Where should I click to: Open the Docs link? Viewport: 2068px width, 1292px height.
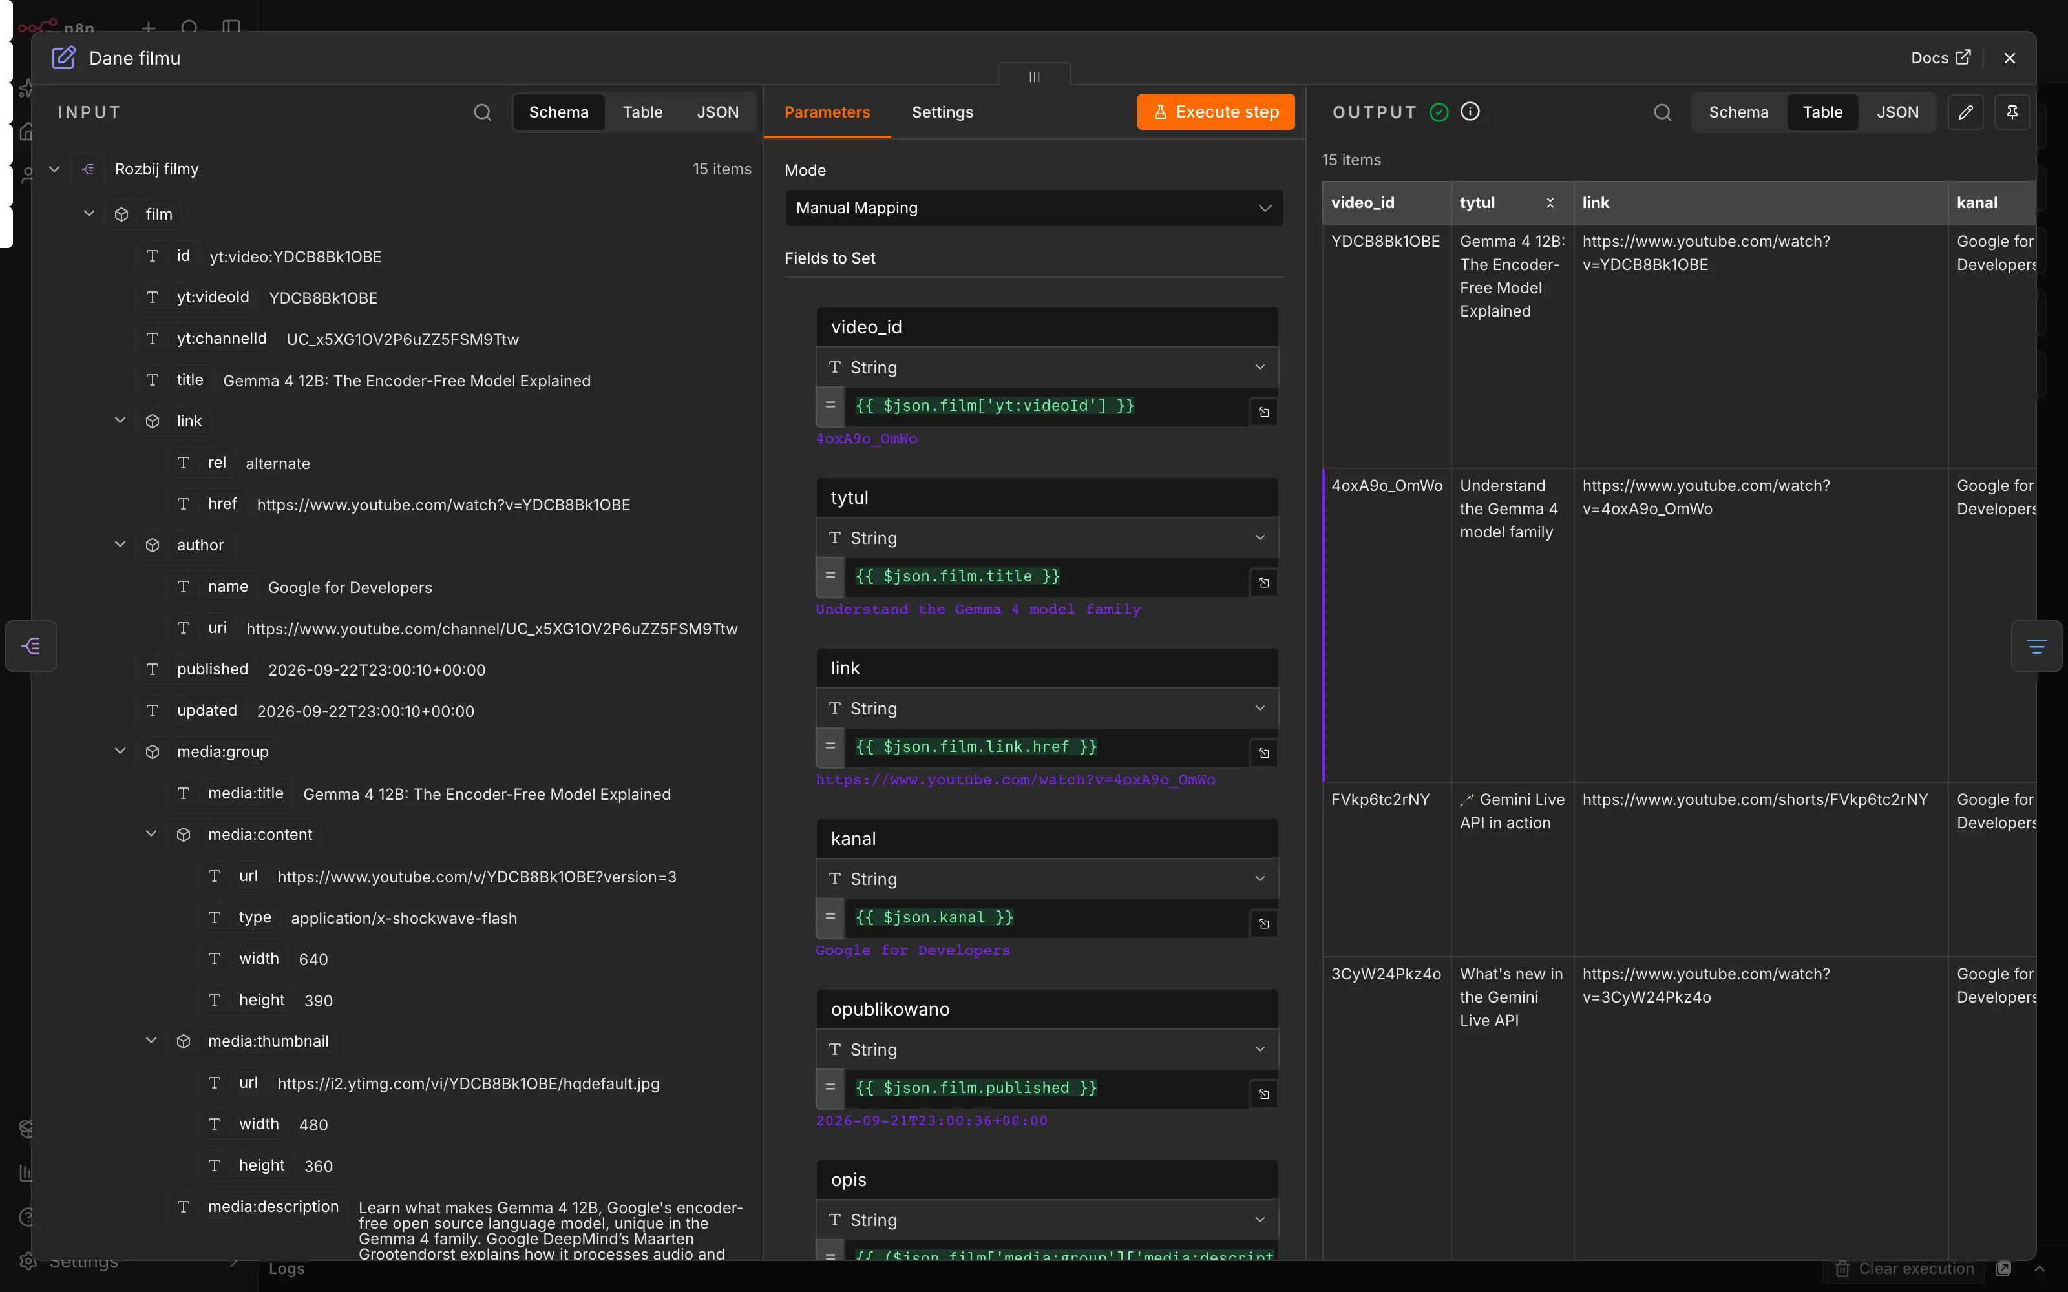coord(1940,58)
